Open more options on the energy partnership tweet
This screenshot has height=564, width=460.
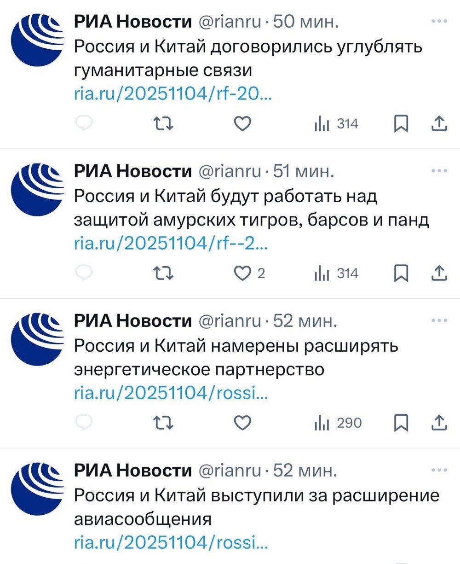click(x=439, y=320)
